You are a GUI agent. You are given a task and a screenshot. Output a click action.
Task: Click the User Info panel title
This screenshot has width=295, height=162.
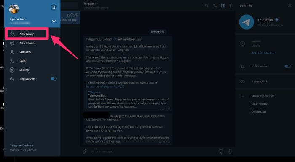click(246, 5)
